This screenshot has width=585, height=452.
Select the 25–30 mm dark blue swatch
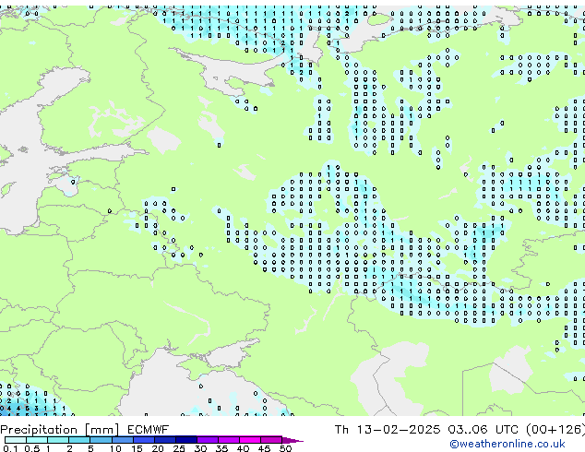[x=185, y=440]
